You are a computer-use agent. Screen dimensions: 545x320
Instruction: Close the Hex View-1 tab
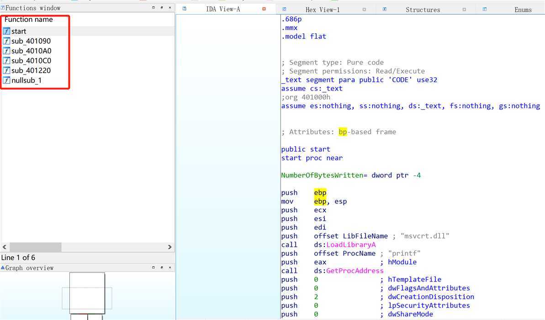[x=364, y=10]
